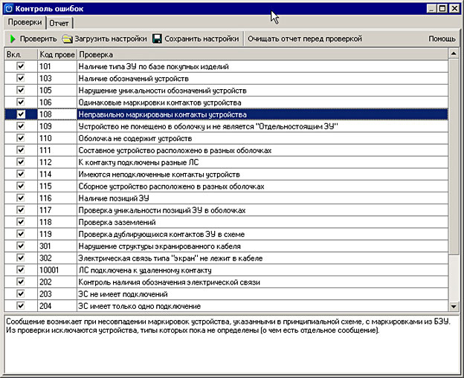464x378 pixels.
Task: Toggle the checkbox in row 112
Action: coord(21,162)
